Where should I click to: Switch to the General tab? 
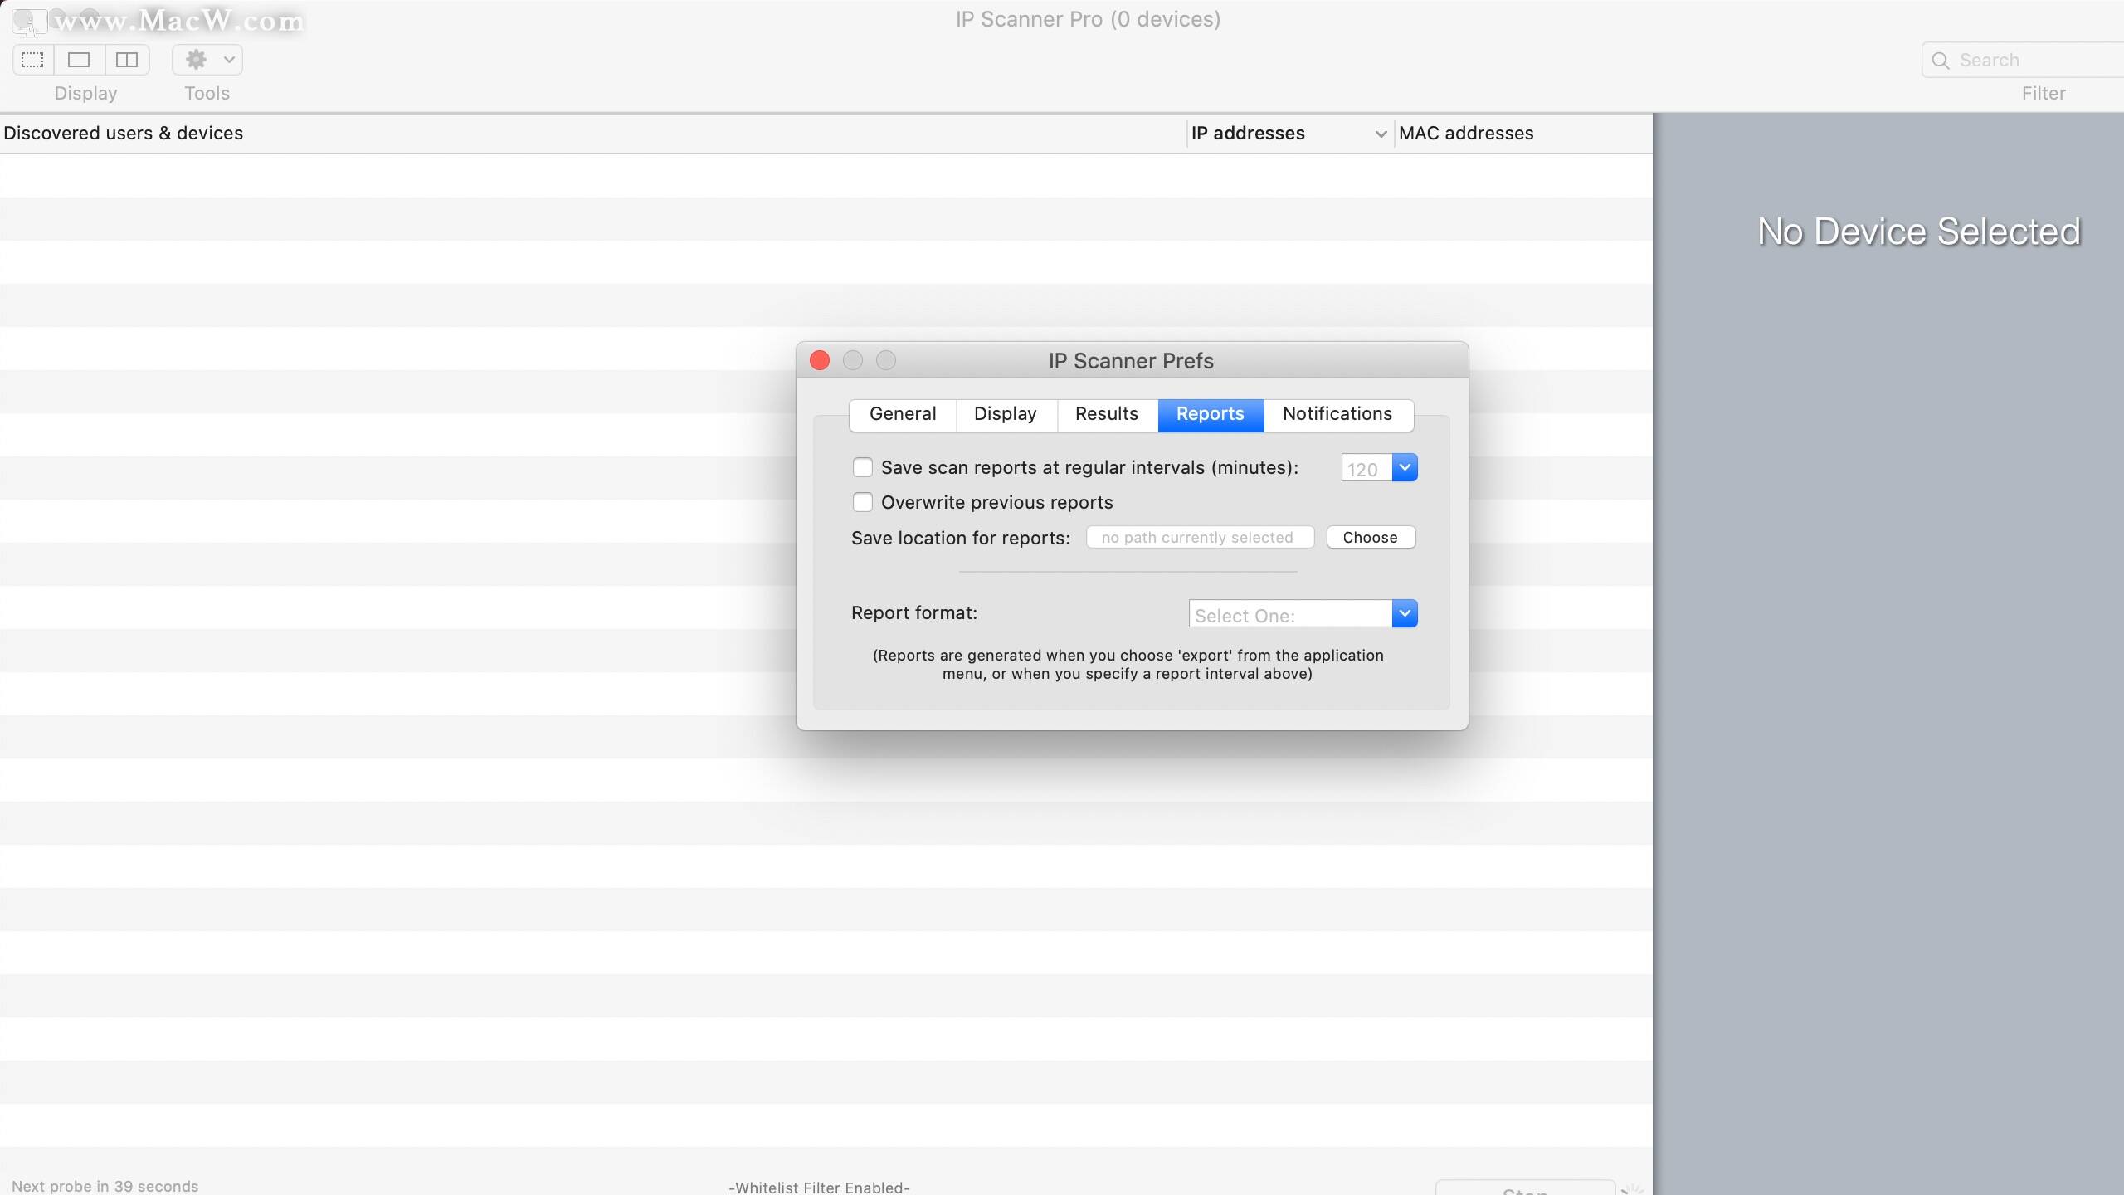pos(903,414)
